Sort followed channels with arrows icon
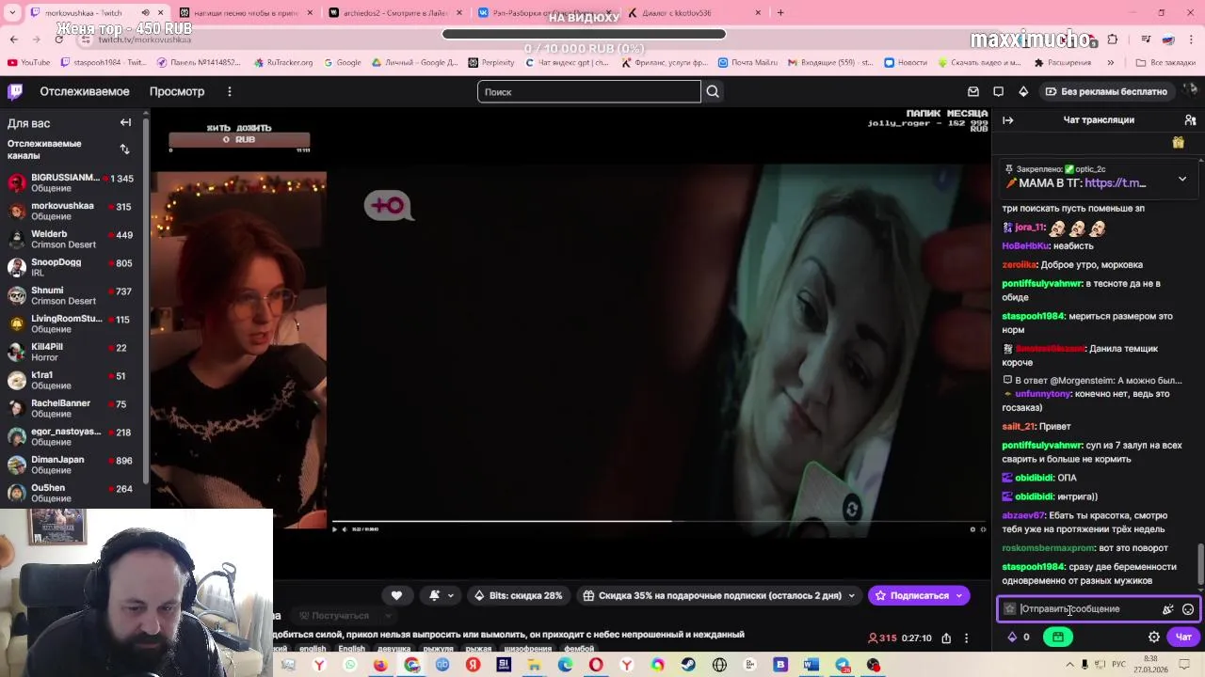The height and width of the screenshot is (677, 1205). (x=124, y=149)
